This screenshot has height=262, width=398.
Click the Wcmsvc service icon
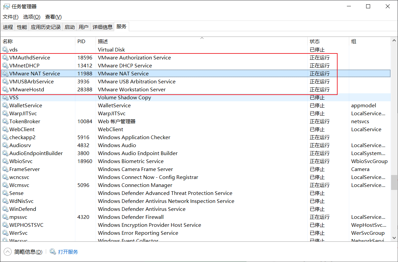(5, 185)
